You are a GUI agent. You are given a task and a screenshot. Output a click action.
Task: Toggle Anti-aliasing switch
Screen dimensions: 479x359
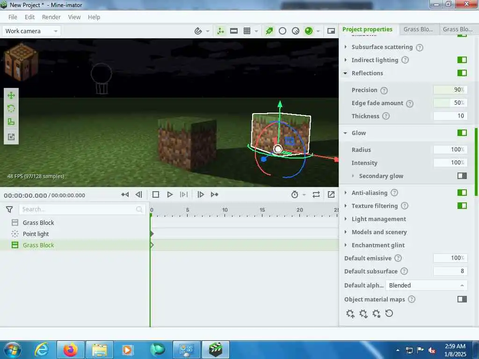[462, 193]
